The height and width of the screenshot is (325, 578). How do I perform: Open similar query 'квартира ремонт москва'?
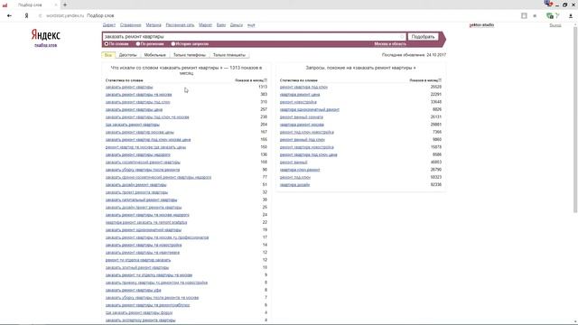[x=302, y=125]
